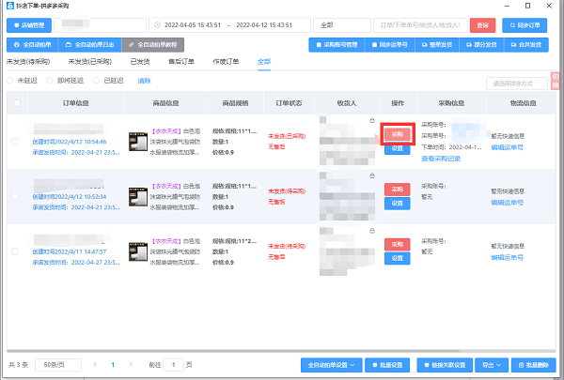Open 采购账号管理
Viewport: 564px width, 380px height.
(337, 45)
